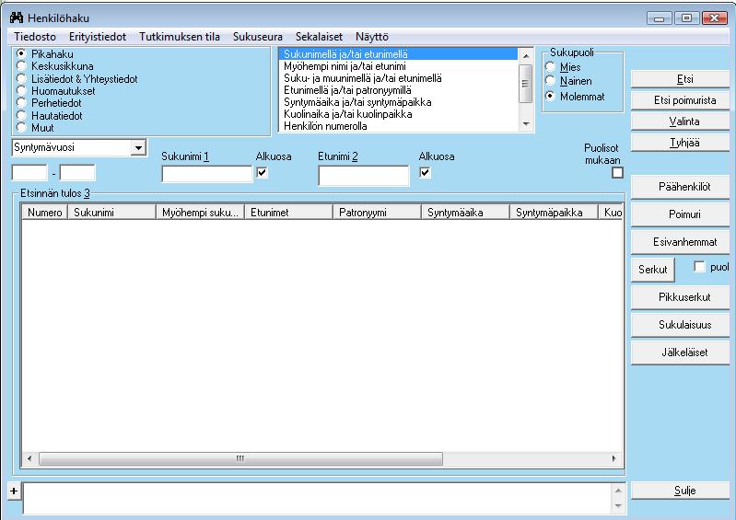Select the Hautatiedot radio button

tap(21, 115)
